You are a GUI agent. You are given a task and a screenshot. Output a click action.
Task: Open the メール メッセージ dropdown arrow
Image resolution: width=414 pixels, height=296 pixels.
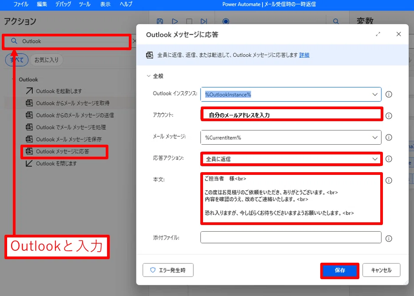(x=374, y=138)
